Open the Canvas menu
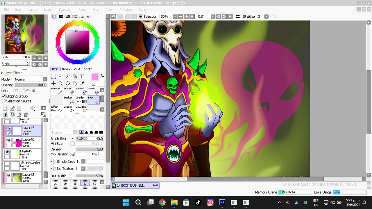This screenshot has width=372, height=209. tap(33, 9)
